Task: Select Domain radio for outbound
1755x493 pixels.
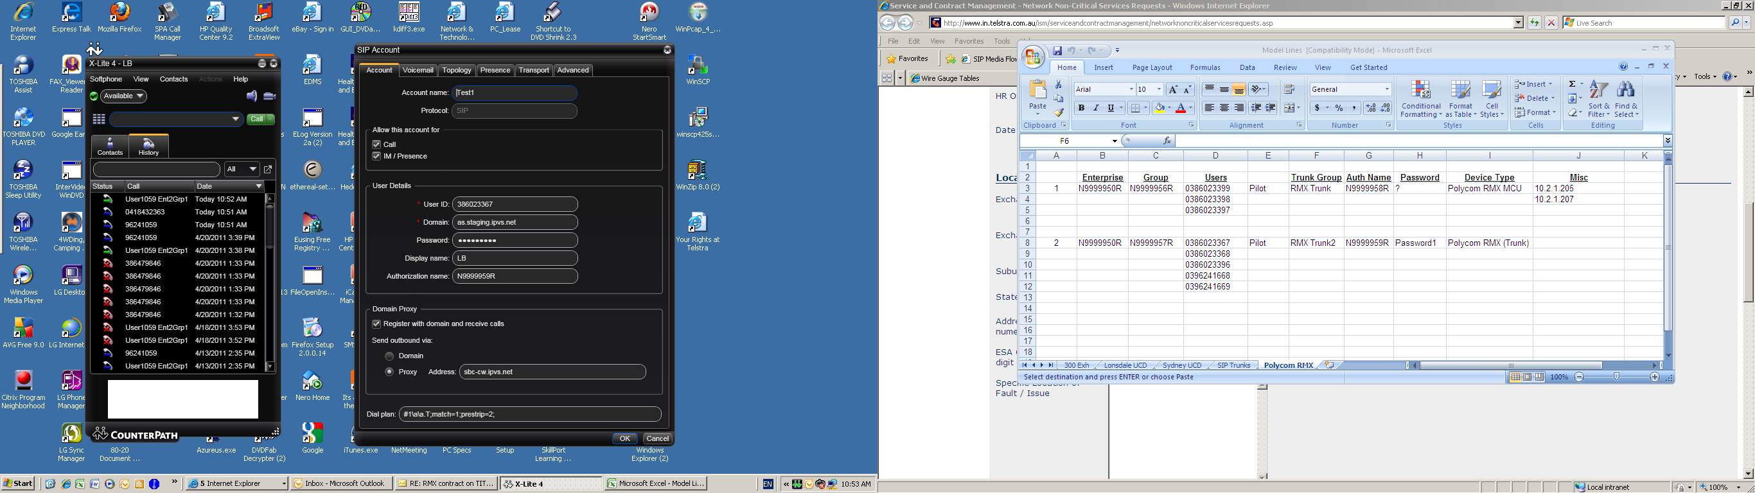Action: pos(389,356)
